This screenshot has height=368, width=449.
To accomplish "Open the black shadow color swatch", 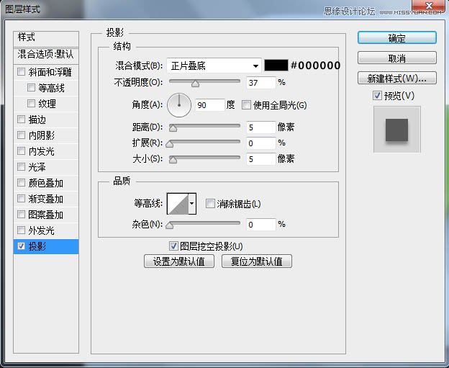I will [276, 66].
